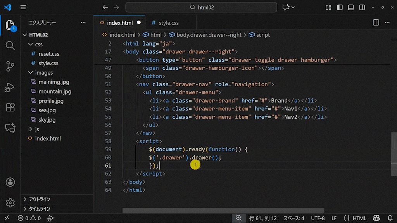The width and height of the screenshot is (397, 223).
Task: Click the horizontal scrollbar of editor
Action: coord(223,211)
